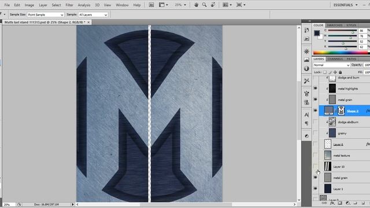Open the Analysis menu

click(x=84, y=5)
